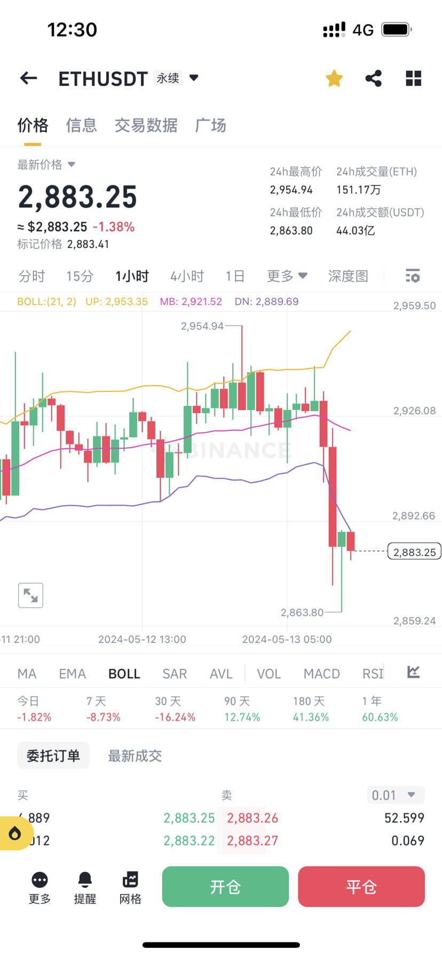
Task: Switch to the 交易数据 tab
Action: [146, 125]
